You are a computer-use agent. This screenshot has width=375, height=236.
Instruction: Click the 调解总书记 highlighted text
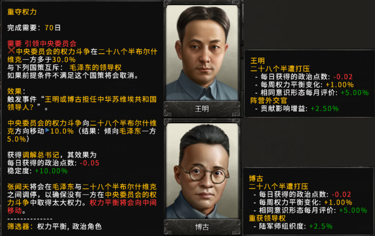[37, 155]
